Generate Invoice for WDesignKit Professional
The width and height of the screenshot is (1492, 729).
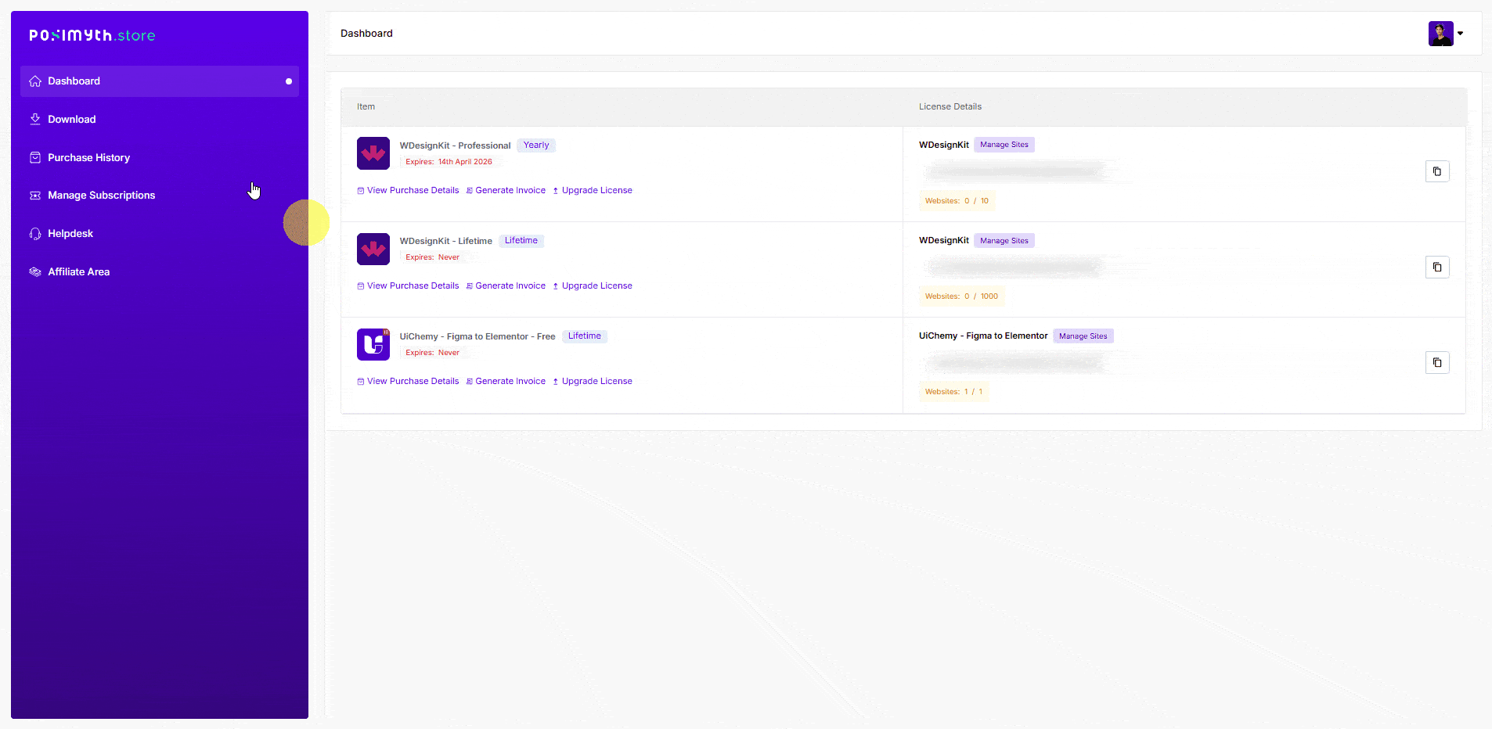tap(506, 190)
